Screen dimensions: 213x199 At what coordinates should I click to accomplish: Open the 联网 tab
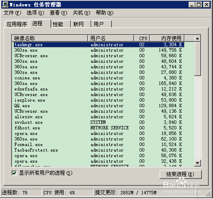pyautogui.click(x=81, y=24)
